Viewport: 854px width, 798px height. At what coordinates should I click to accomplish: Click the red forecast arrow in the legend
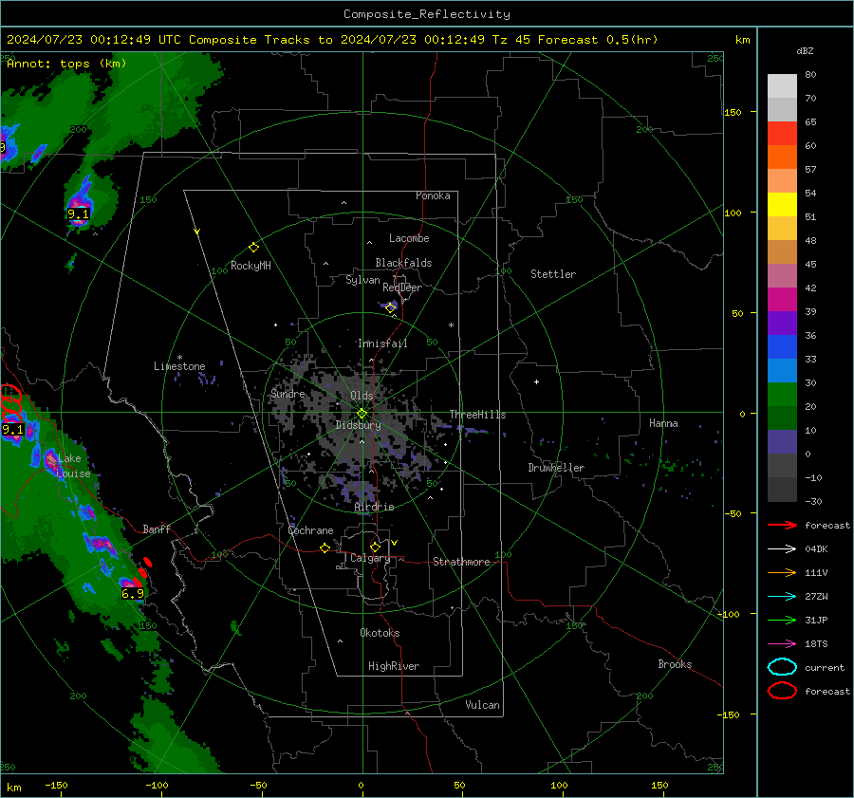point(782,525)
